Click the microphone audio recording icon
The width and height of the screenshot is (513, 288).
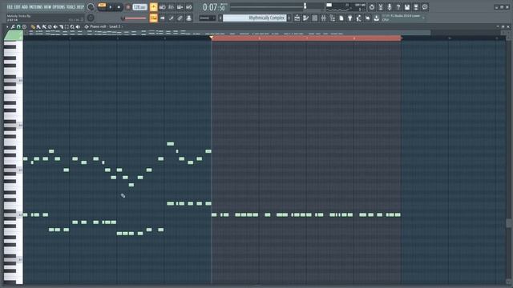390,7
